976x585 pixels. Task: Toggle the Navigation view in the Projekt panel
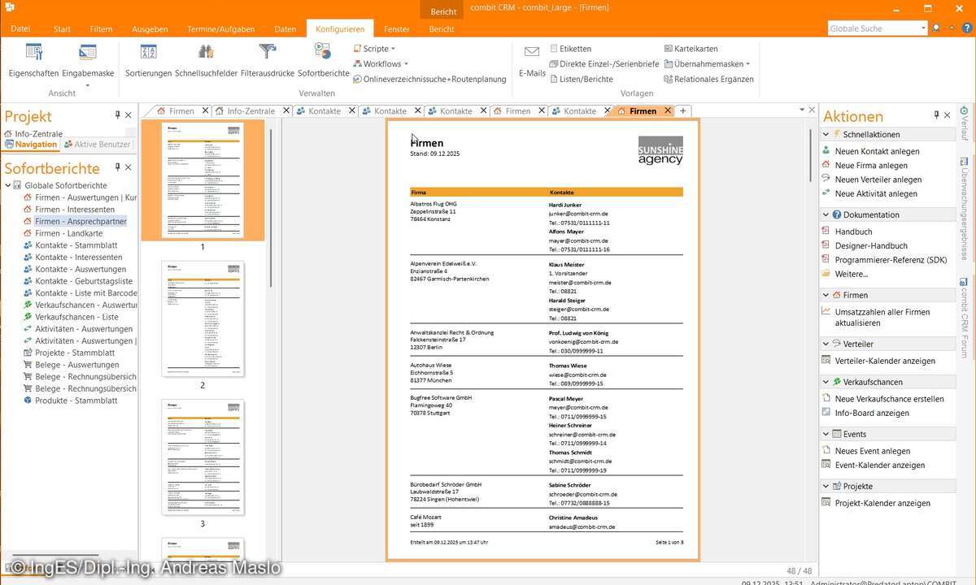36,144
